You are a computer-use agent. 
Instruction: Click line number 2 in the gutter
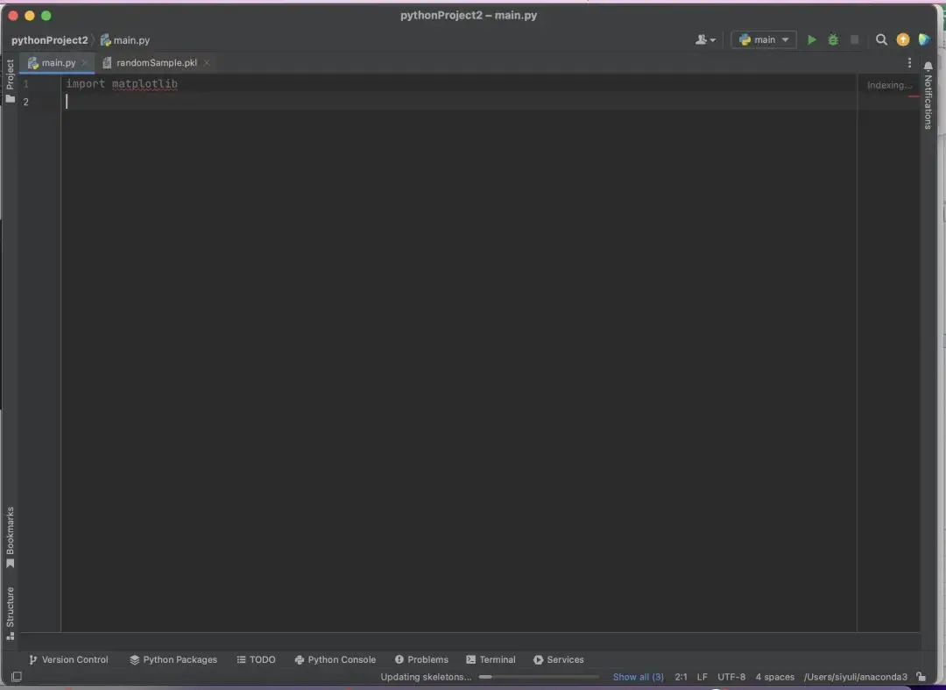click(x=26, y=102)
